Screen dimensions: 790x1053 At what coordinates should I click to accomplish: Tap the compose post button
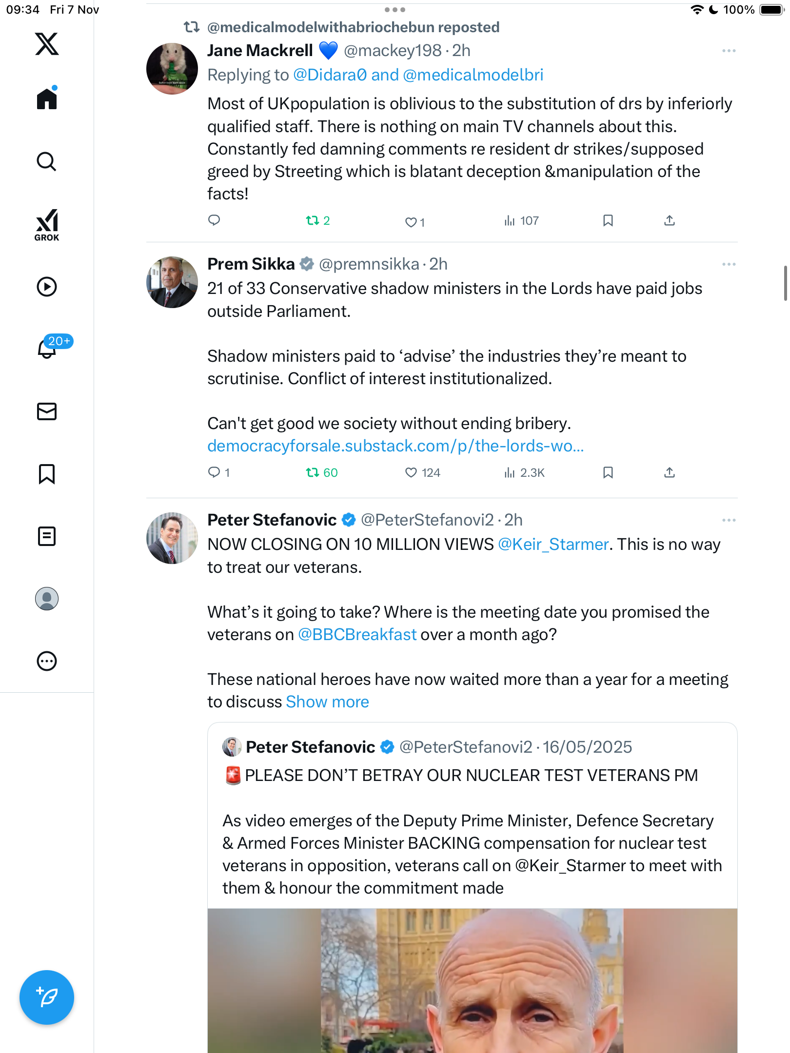coord(47,997)
